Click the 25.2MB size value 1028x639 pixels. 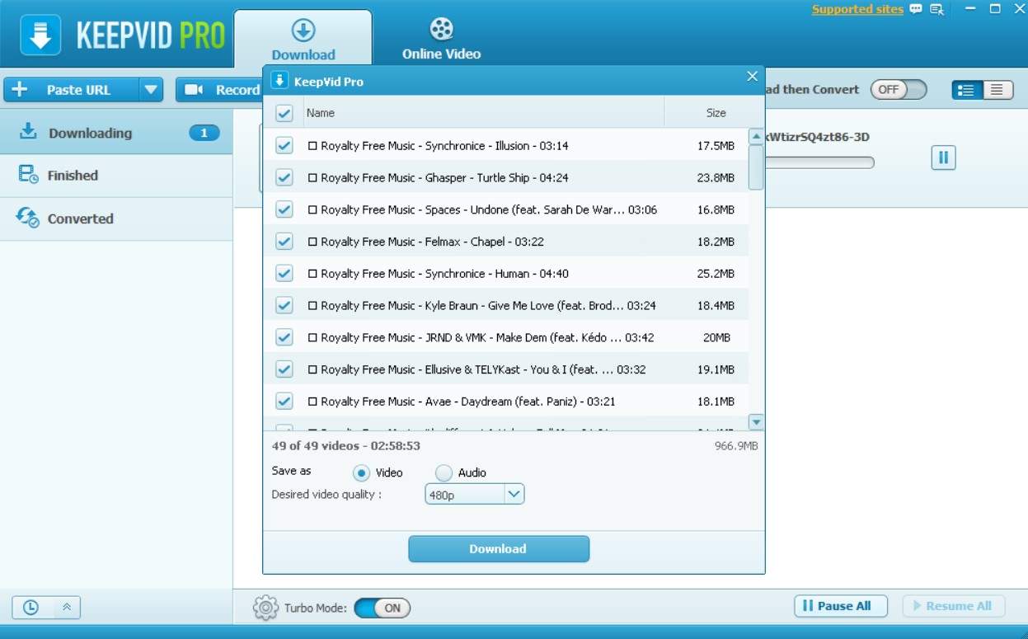tap(716, 274)
